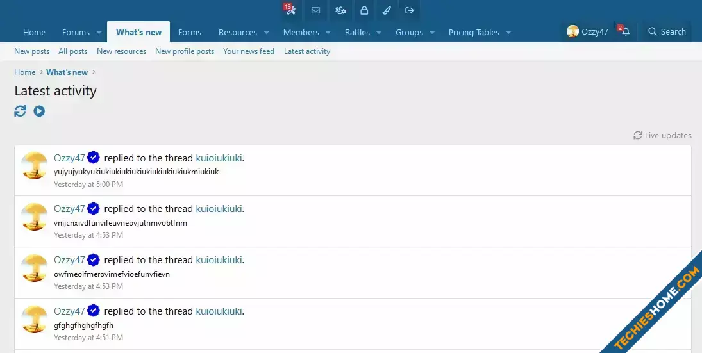Open the Forums navigation tab

pos(76,32)
